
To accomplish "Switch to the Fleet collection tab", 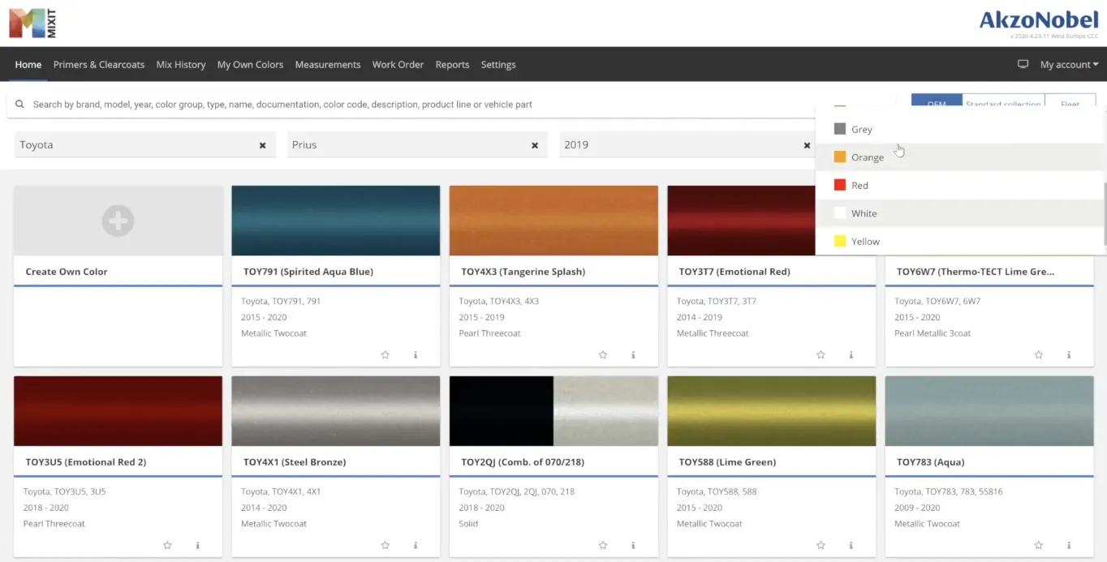I will coord(1070,104).
